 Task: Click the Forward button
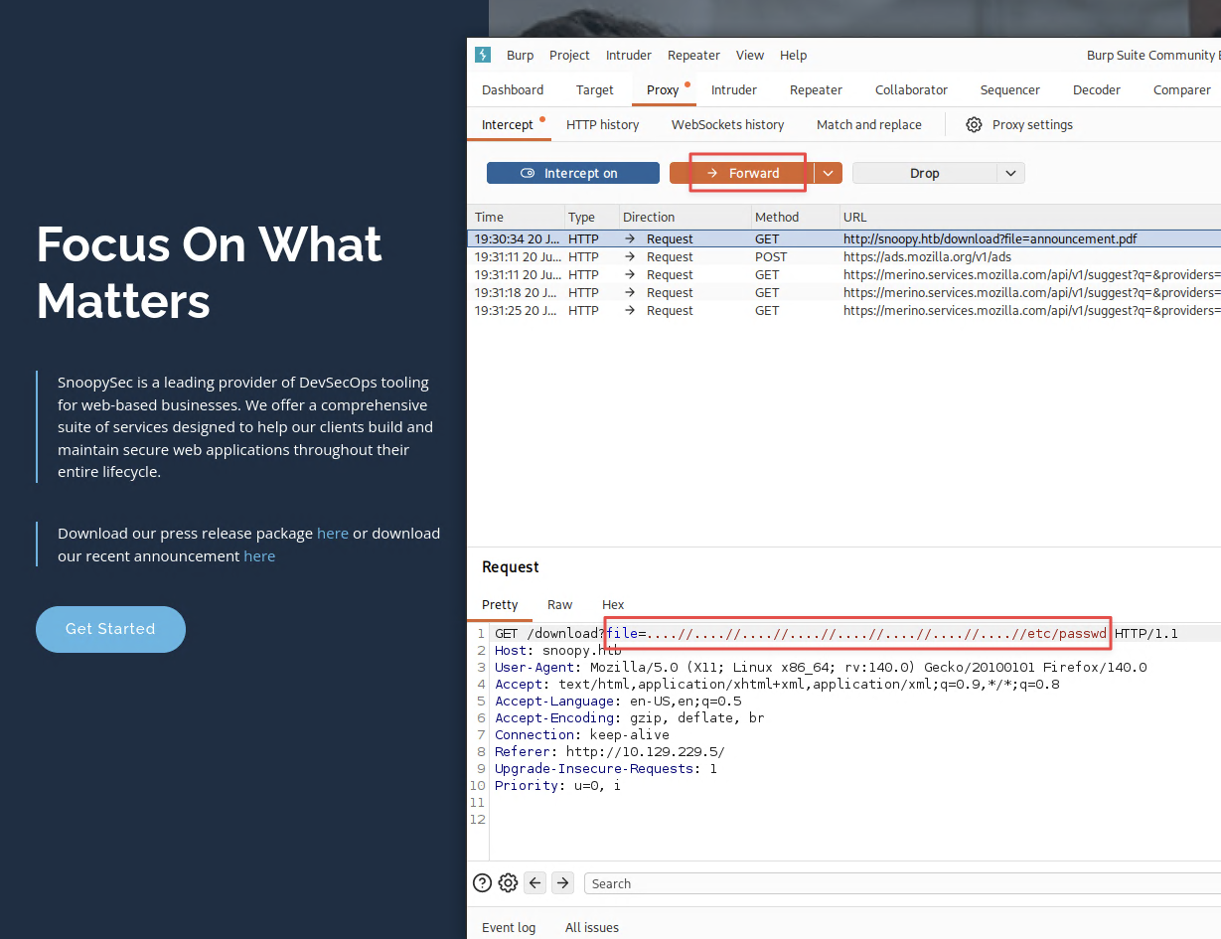coord(742,173)
